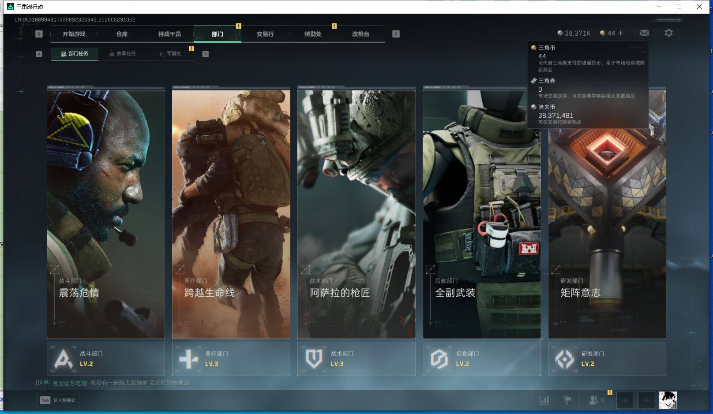This screenshot has height=414, width=713.
Task: Click the 战斗部门 emblem icon
Action: [64, 359]
